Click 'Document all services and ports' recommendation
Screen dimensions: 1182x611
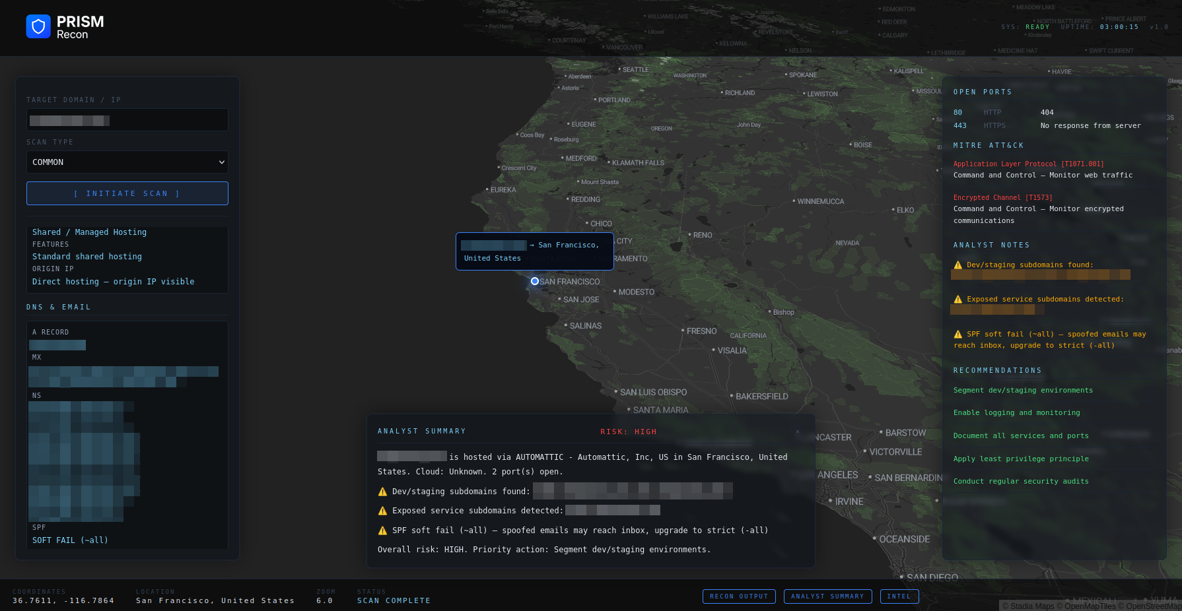click(x=1021, y=436)
